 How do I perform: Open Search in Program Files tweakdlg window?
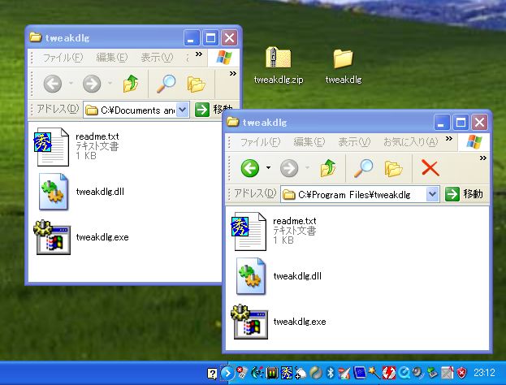tap(363, 168)
